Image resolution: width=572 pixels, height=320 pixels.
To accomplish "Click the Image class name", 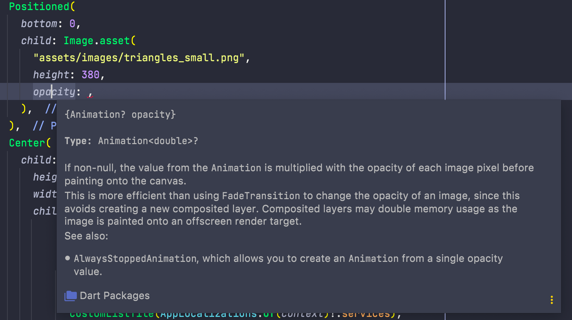I will click(78, 41).
